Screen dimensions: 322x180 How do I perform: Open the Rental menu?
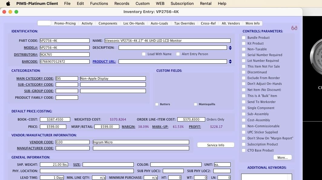(x=205, y=4)
